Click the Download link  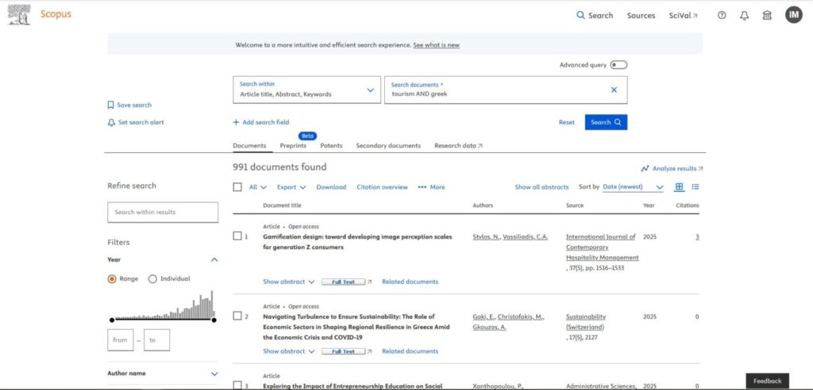331,187
